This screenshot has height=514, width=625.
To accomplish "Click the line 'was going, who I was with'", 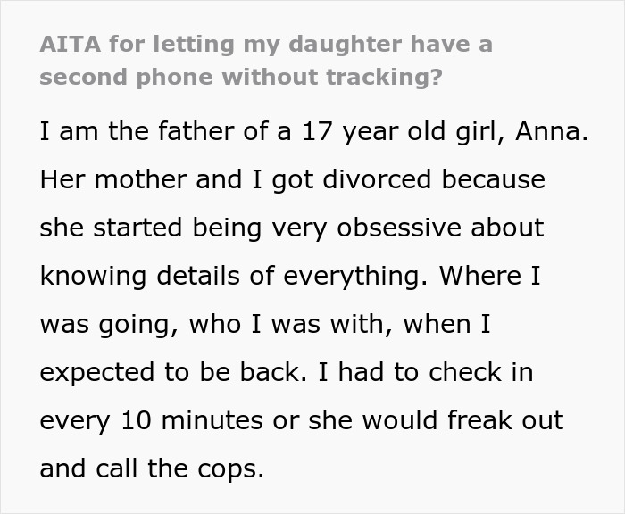I will [264, 324].
